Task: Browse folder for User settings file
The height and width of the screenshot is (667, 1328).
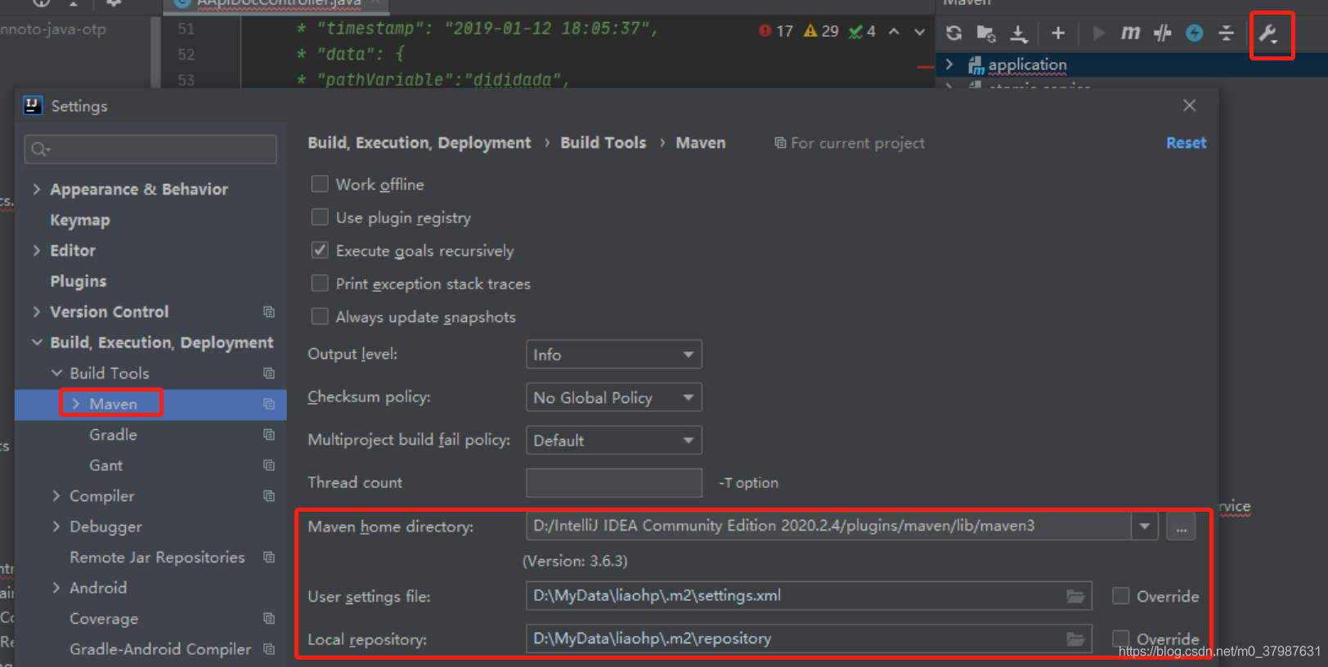Action: click(1075, 596)
